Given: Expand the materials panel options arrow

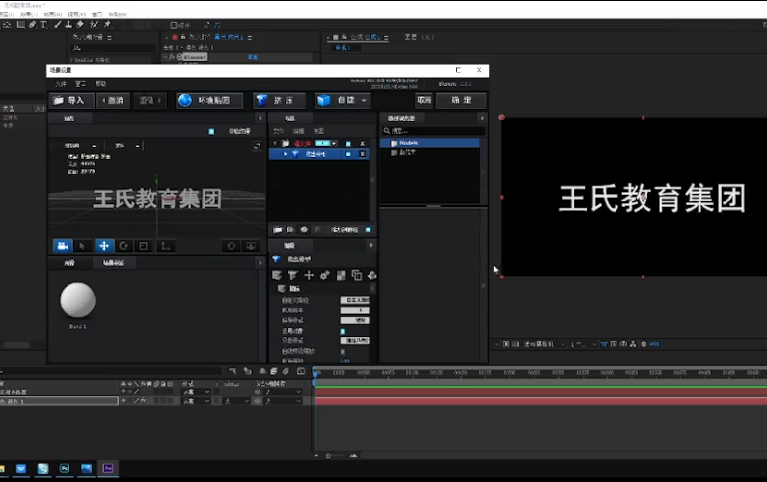Looking at the screenshot, I should (260, 263).
